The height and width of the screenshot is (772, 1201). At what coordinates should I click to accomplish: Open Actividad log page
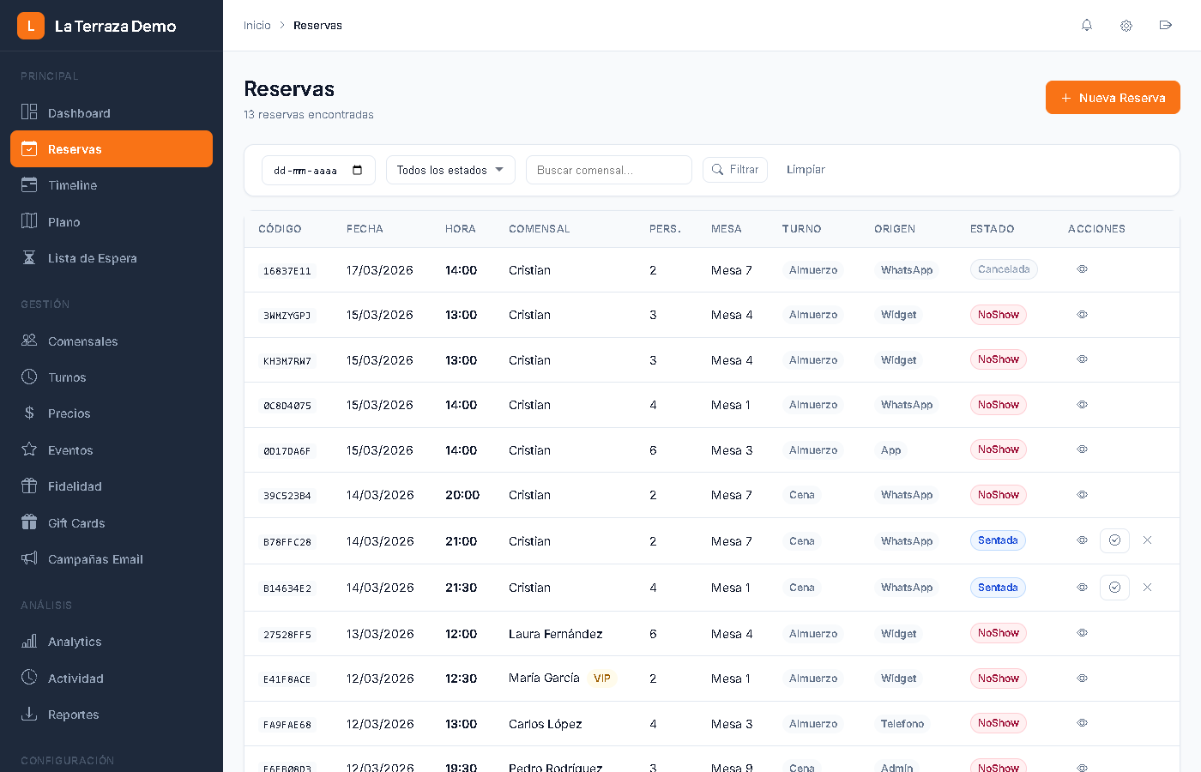tap(112, 678)
